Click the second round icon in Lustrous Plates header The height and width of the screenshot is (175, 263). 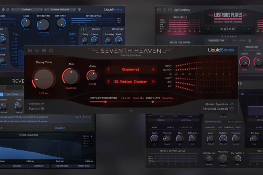(x=165, y=10)
